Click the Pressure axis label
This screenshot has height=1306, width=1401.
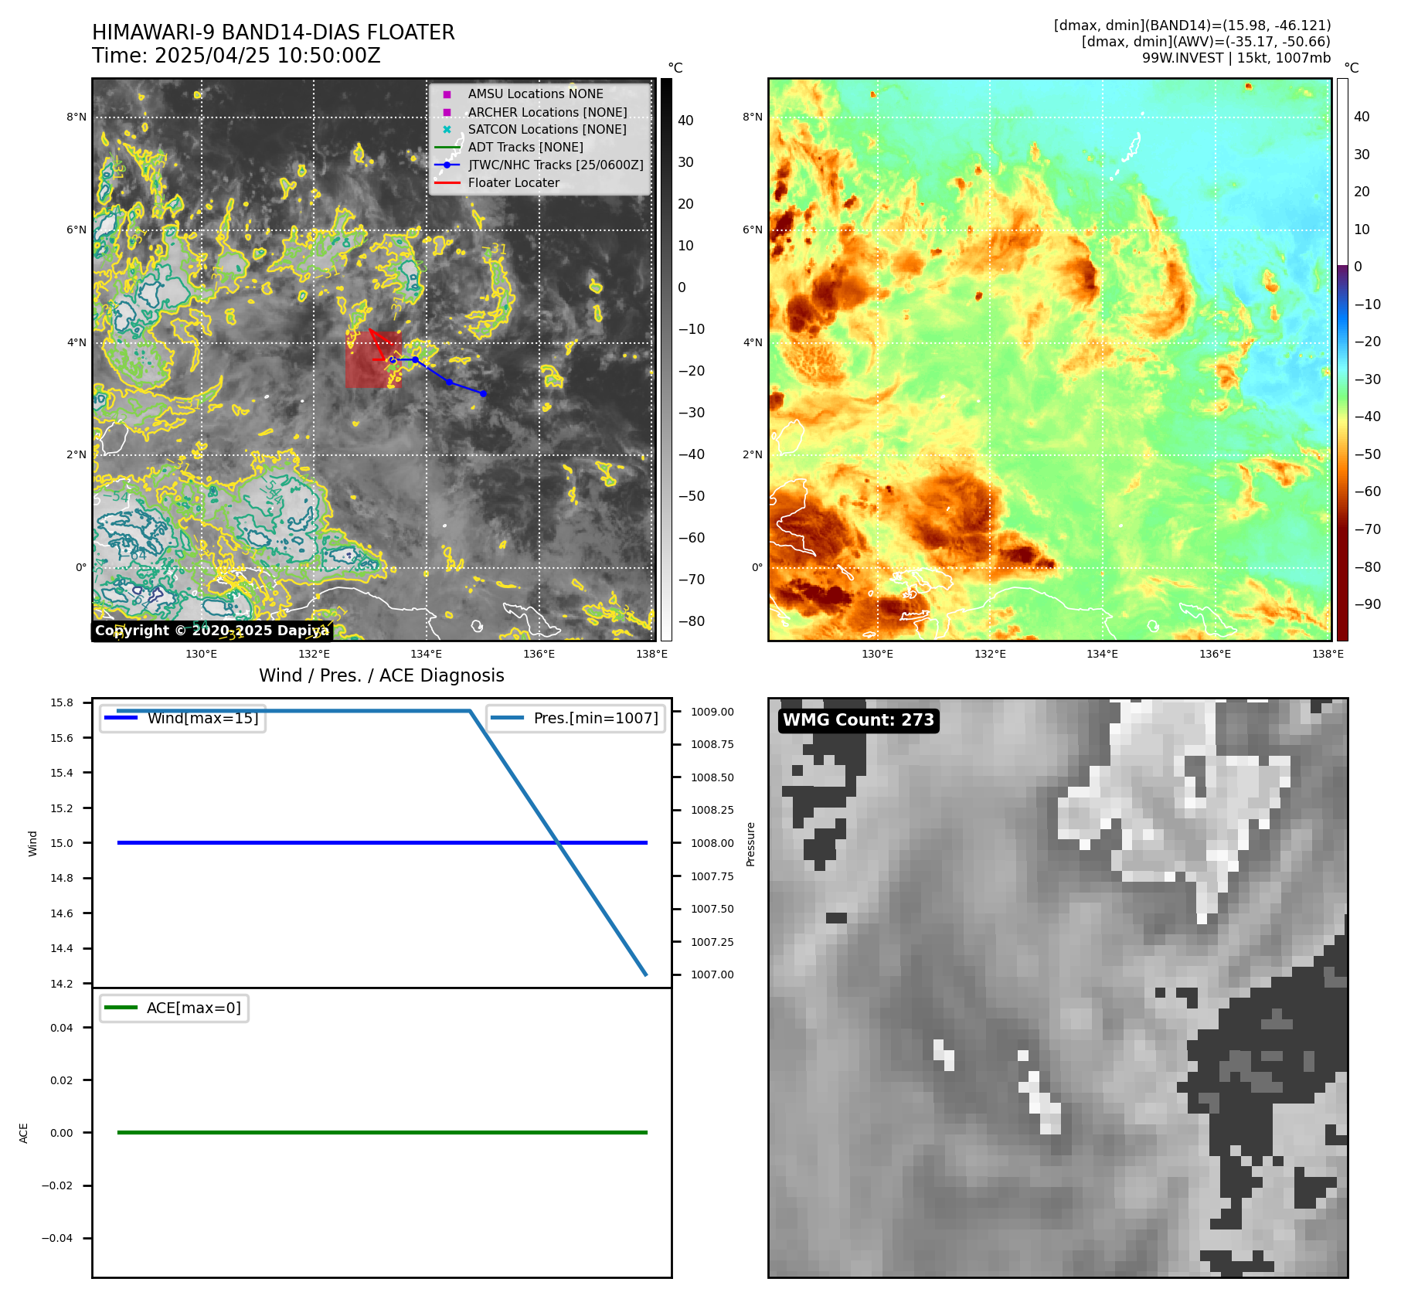coord(750,844)
